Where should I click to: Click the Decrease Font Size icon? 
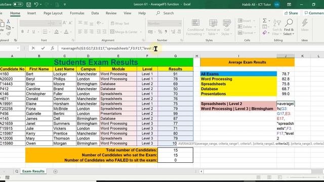(70, 23)
